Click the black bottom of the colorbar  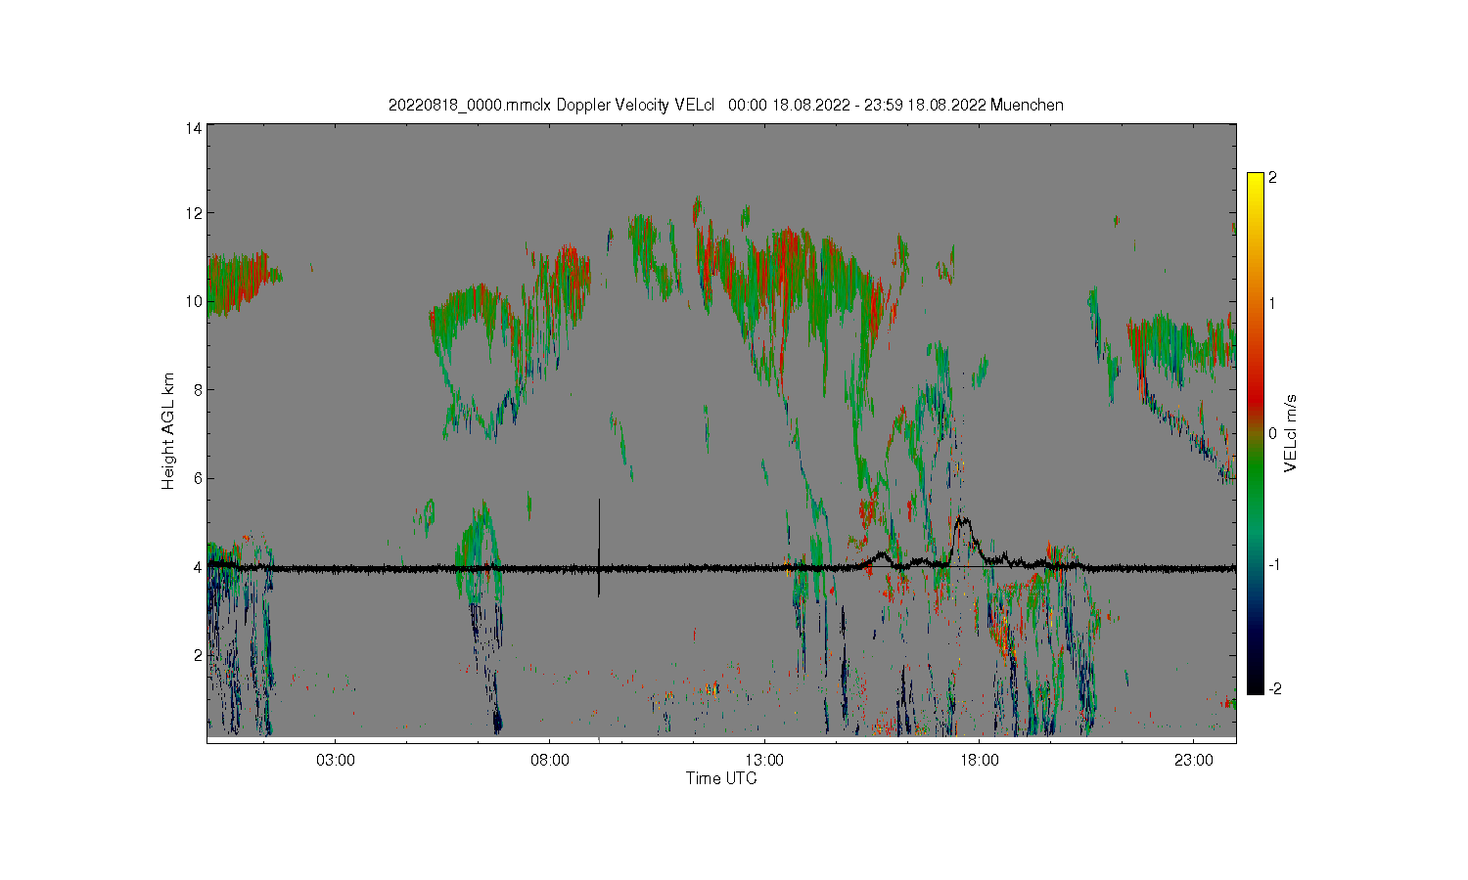click(x=1255, y=686)
